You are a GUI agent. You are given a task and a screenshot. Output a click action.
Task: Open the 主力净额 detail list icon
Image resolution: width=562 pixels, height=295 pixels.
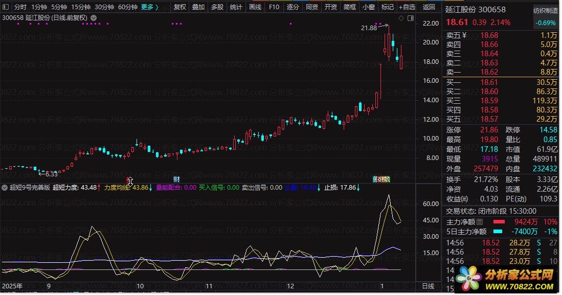tap(480, 222)
